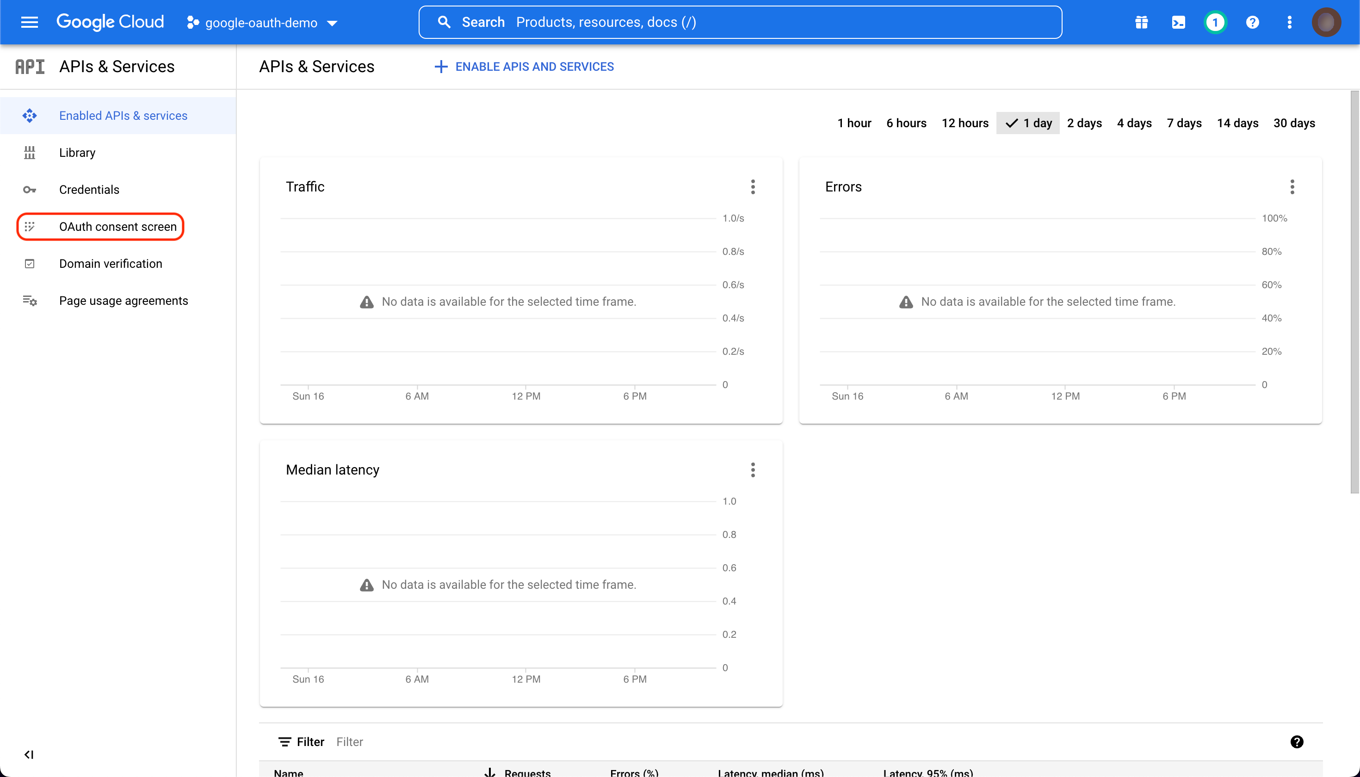
Task: Select the 7 days time range option
Action: click(x=1184, y=123)
